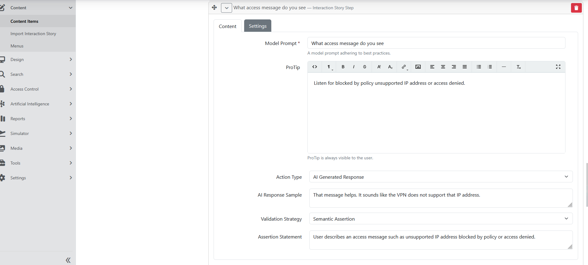
Task: Click the 'What access message do you see' header title
Action: coord(269,7)
